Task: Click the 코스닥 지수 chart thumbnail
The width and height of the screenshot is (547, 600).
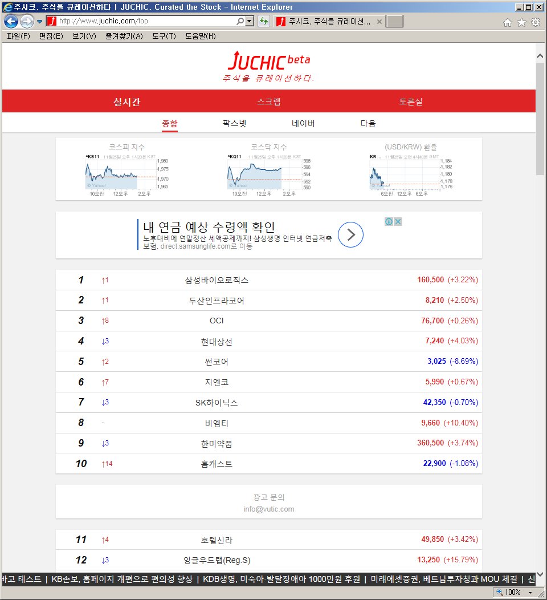Action: pyautogui.click(x=269, y=175)
